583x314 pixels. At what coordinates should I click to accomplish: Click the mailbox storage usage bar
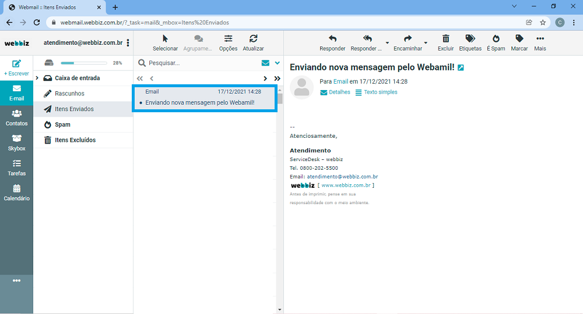[83, 63]
